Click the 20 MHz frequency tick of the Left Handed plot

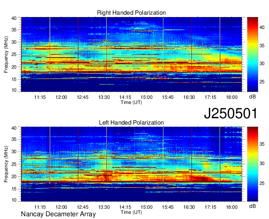(14, 177)
